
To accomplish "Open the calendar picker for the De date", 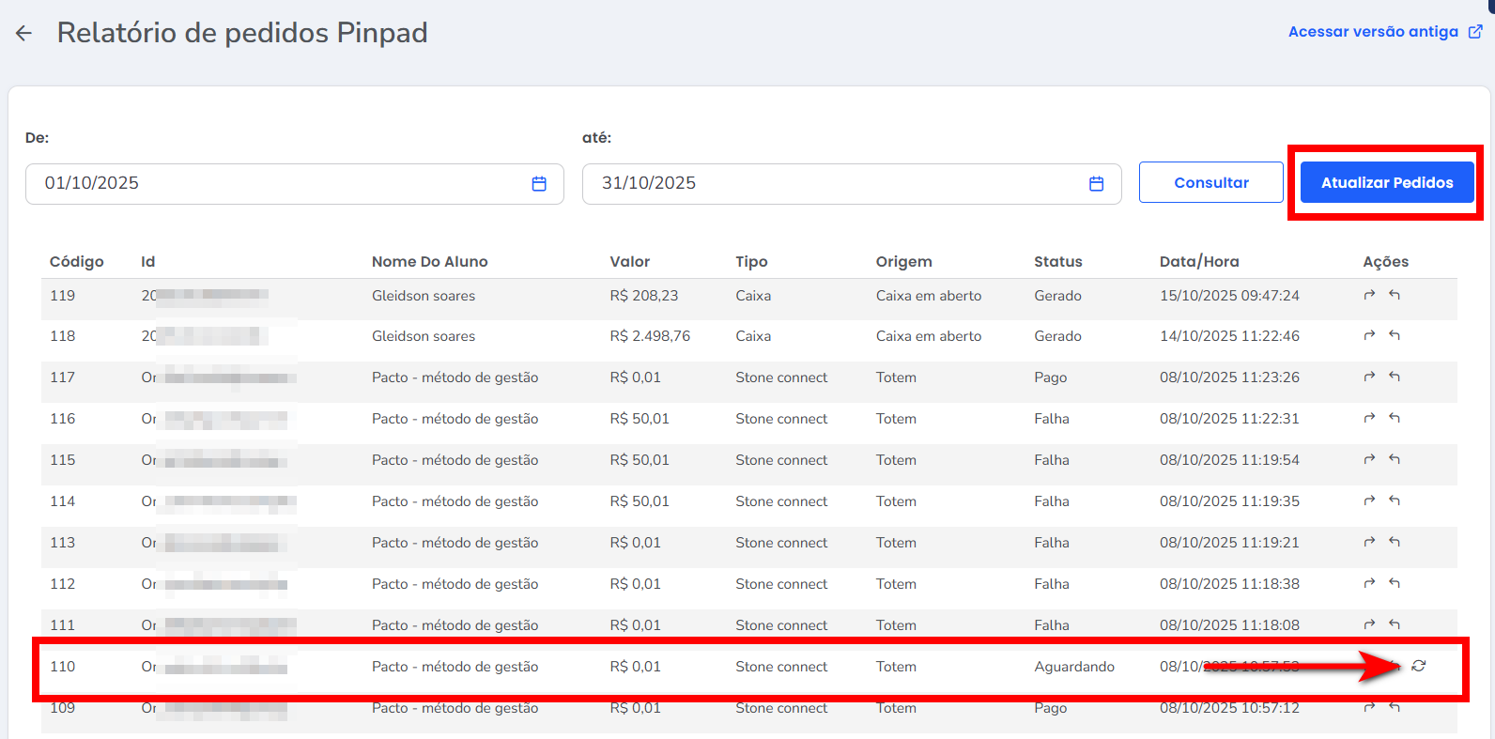I will (539, 184).
